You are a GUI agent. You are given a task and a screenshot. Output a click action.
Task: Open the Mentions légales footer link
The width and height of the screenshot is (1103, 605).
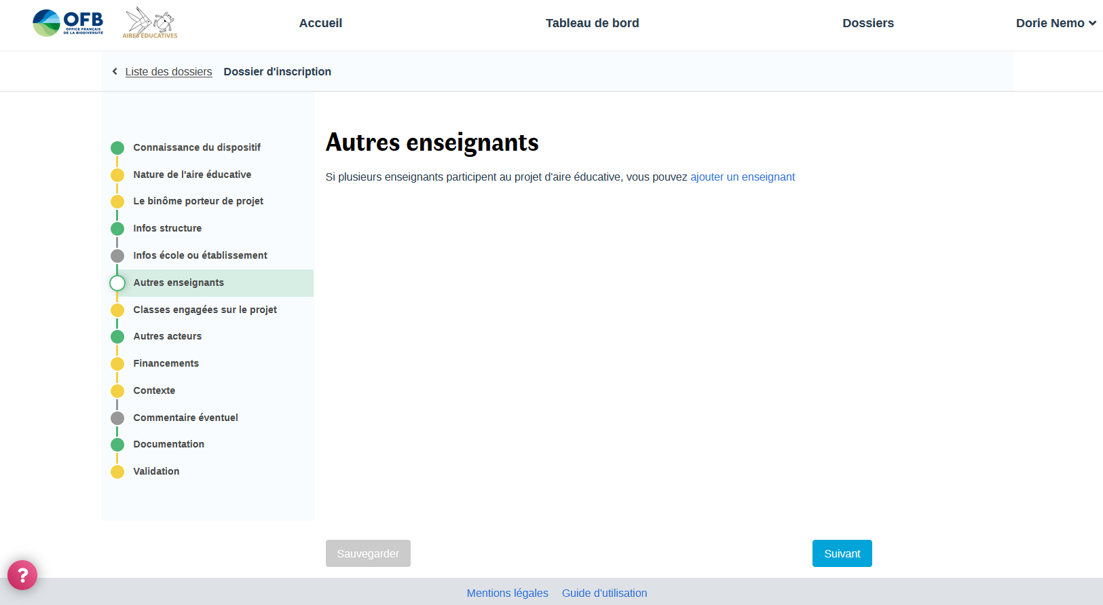[x=507, y=593]
